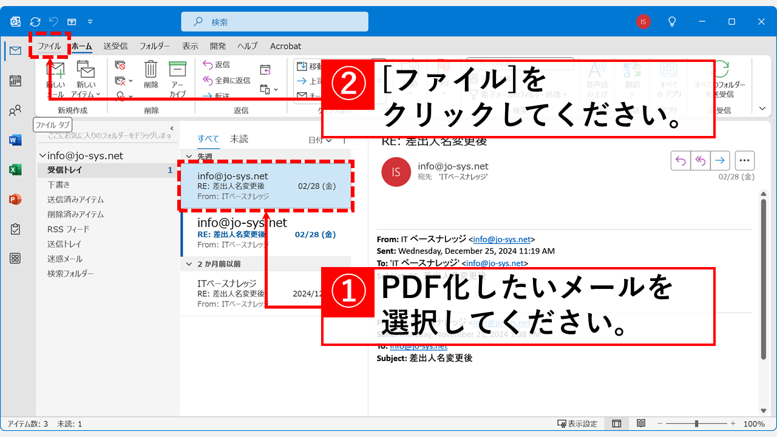
Task: Launch Word from the app sidebar
Action: [x=15, y=140]
